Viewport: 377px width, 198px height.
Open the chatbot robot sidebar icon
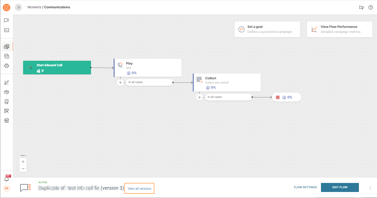coord(7,66)
